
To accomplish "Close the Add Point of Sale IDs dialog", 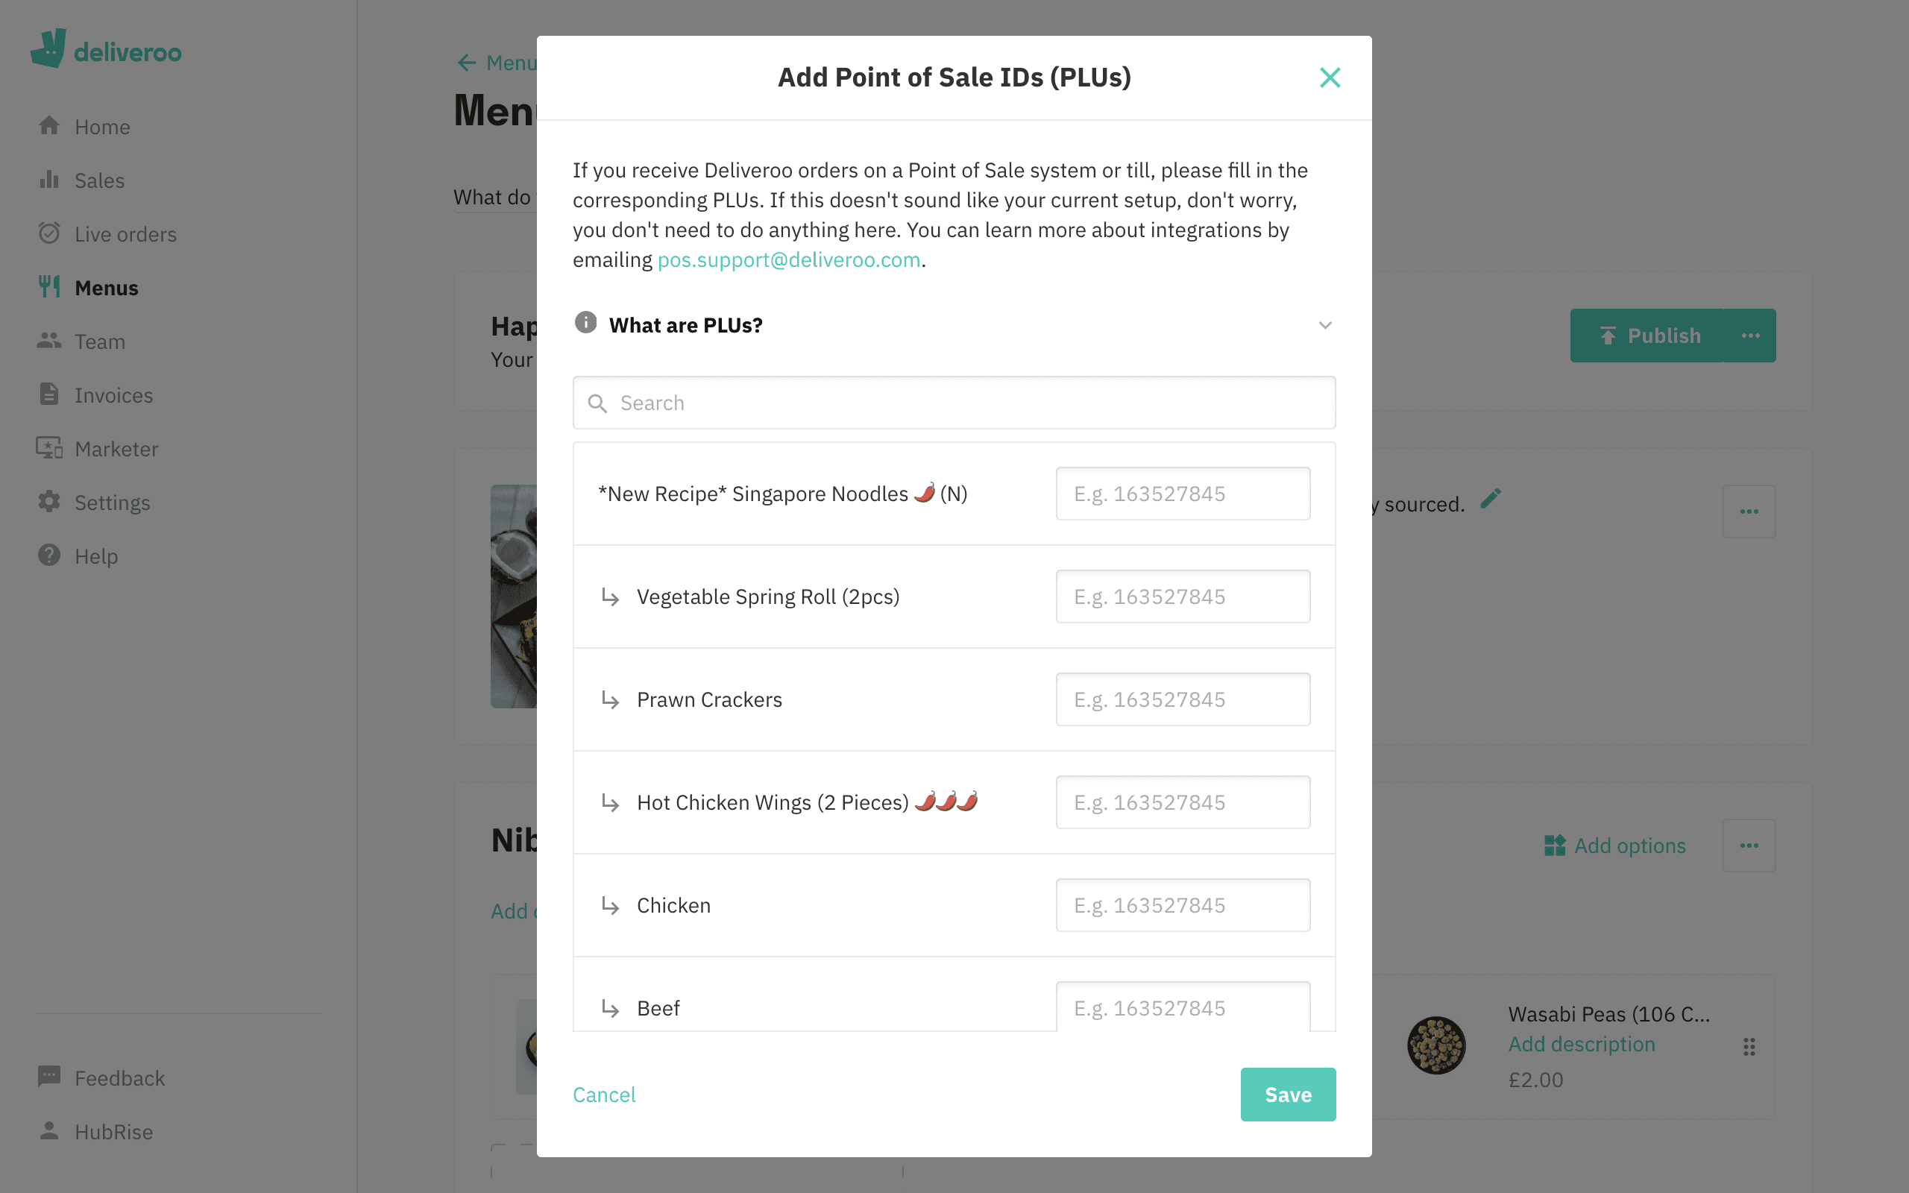I will coord(1329,78).
